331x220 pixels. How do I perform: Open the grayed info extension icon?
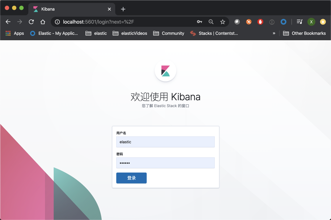pyautogui.click(x=272, y=22)
